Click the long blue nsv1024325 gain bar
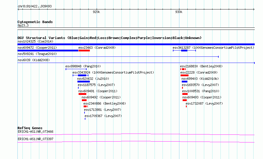263x159 pixels. 136,44
